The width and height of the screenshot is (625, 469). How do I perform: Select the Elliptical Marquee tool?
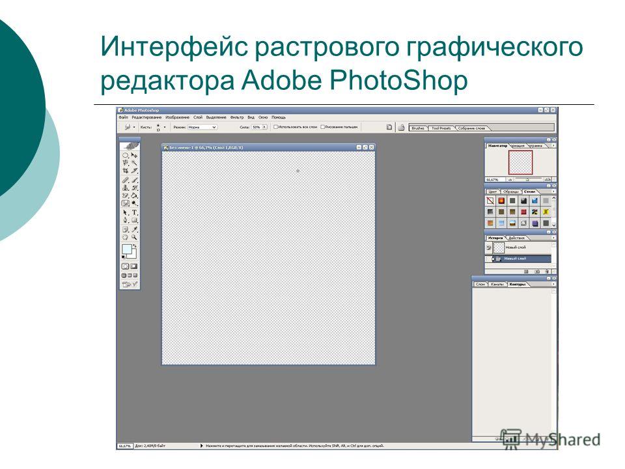pyautogui.click(x=125, y=155)
